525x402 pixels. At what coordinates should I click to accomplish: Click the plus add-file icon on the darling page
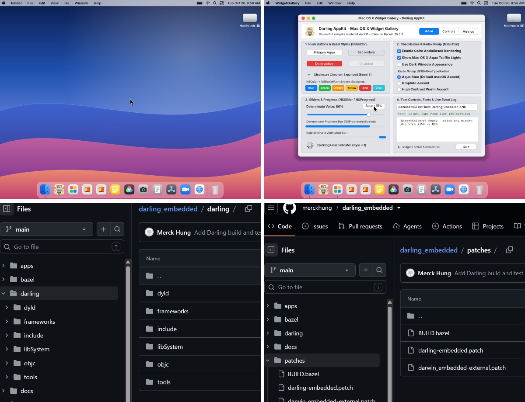pos(103,229)
